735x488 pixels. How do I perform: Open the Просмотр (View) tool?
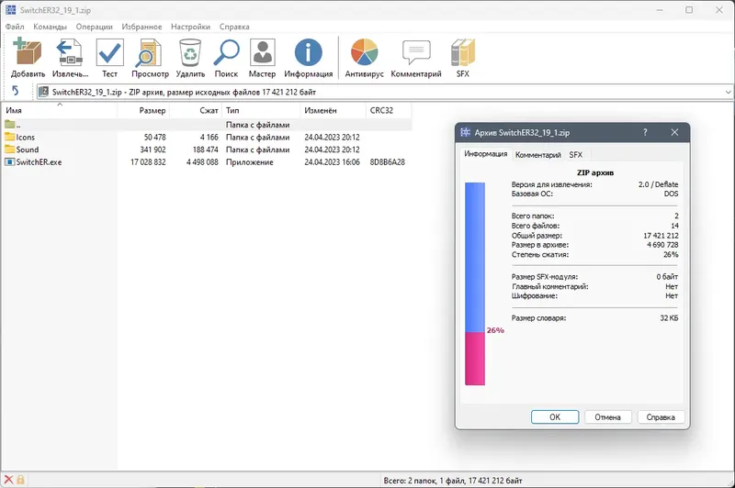click(x=150, y=52)
